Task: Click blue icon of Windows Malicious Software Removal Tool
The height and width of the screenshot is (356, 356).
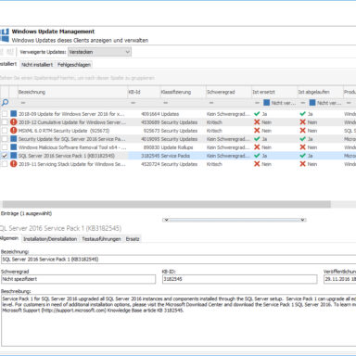Action: (14, 147)
